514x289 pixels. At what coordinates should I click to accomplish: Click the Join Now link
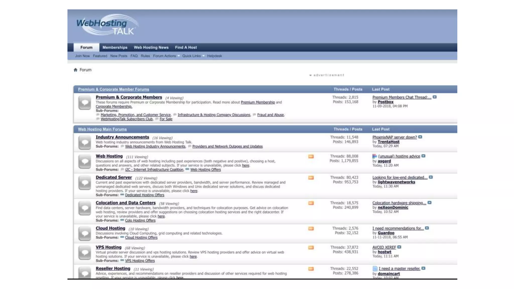tap(82, 56)
